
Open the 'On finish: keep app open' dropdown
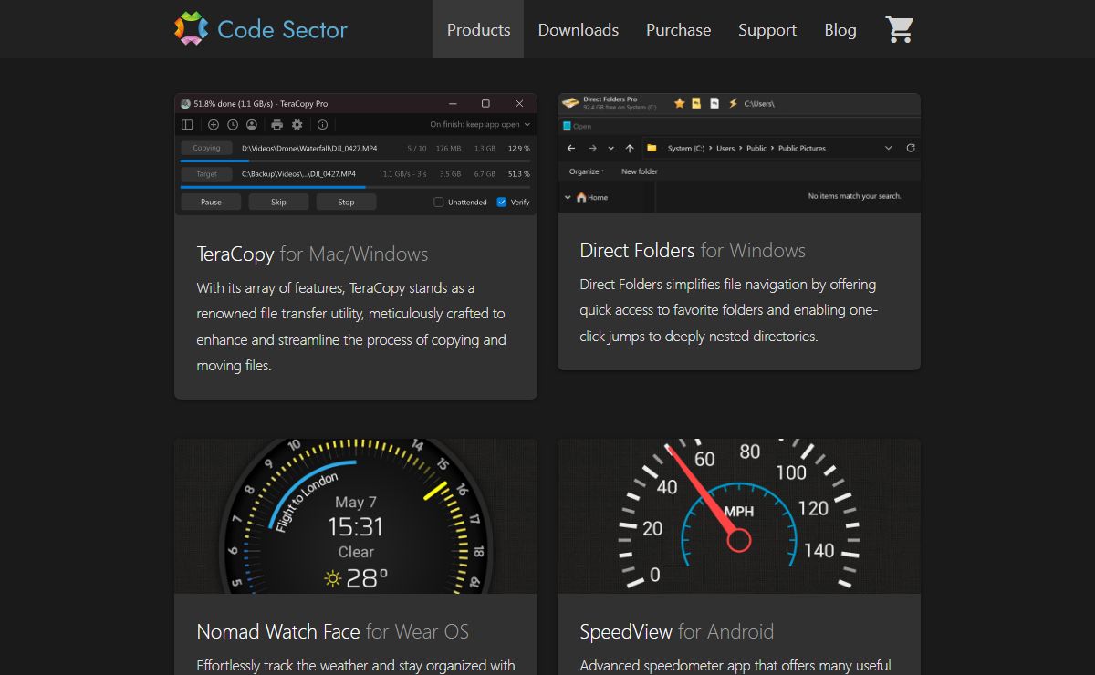480,125
